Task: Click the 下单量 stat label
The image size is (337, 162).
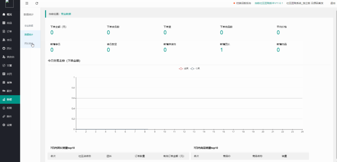Action: coord(167,27)
